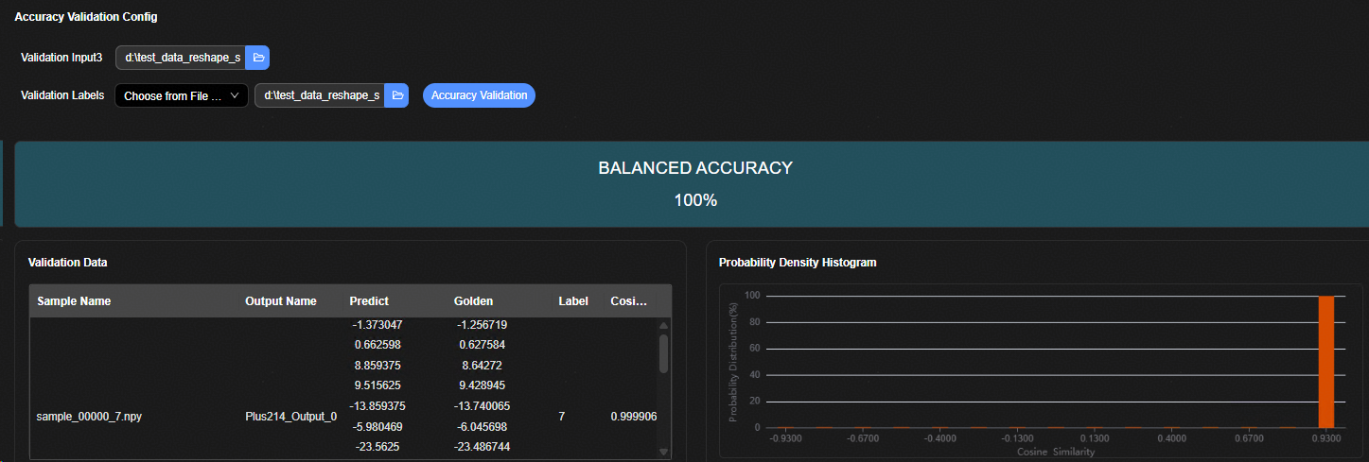Screen dimensions: 1369x462
Task: Focus the Validation Input3 path field
Action: click(x=181, y=58)
